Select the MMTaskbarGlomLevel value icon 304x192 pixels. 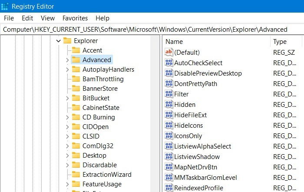169,177
